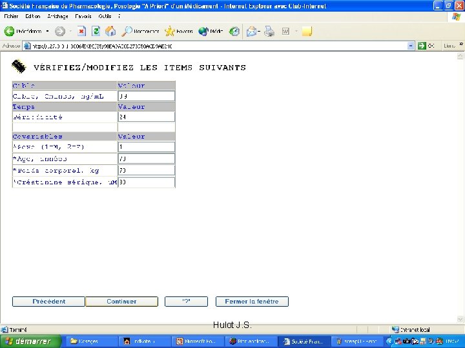Switch to the Société Fran... taskbar item

click(304, 341)
